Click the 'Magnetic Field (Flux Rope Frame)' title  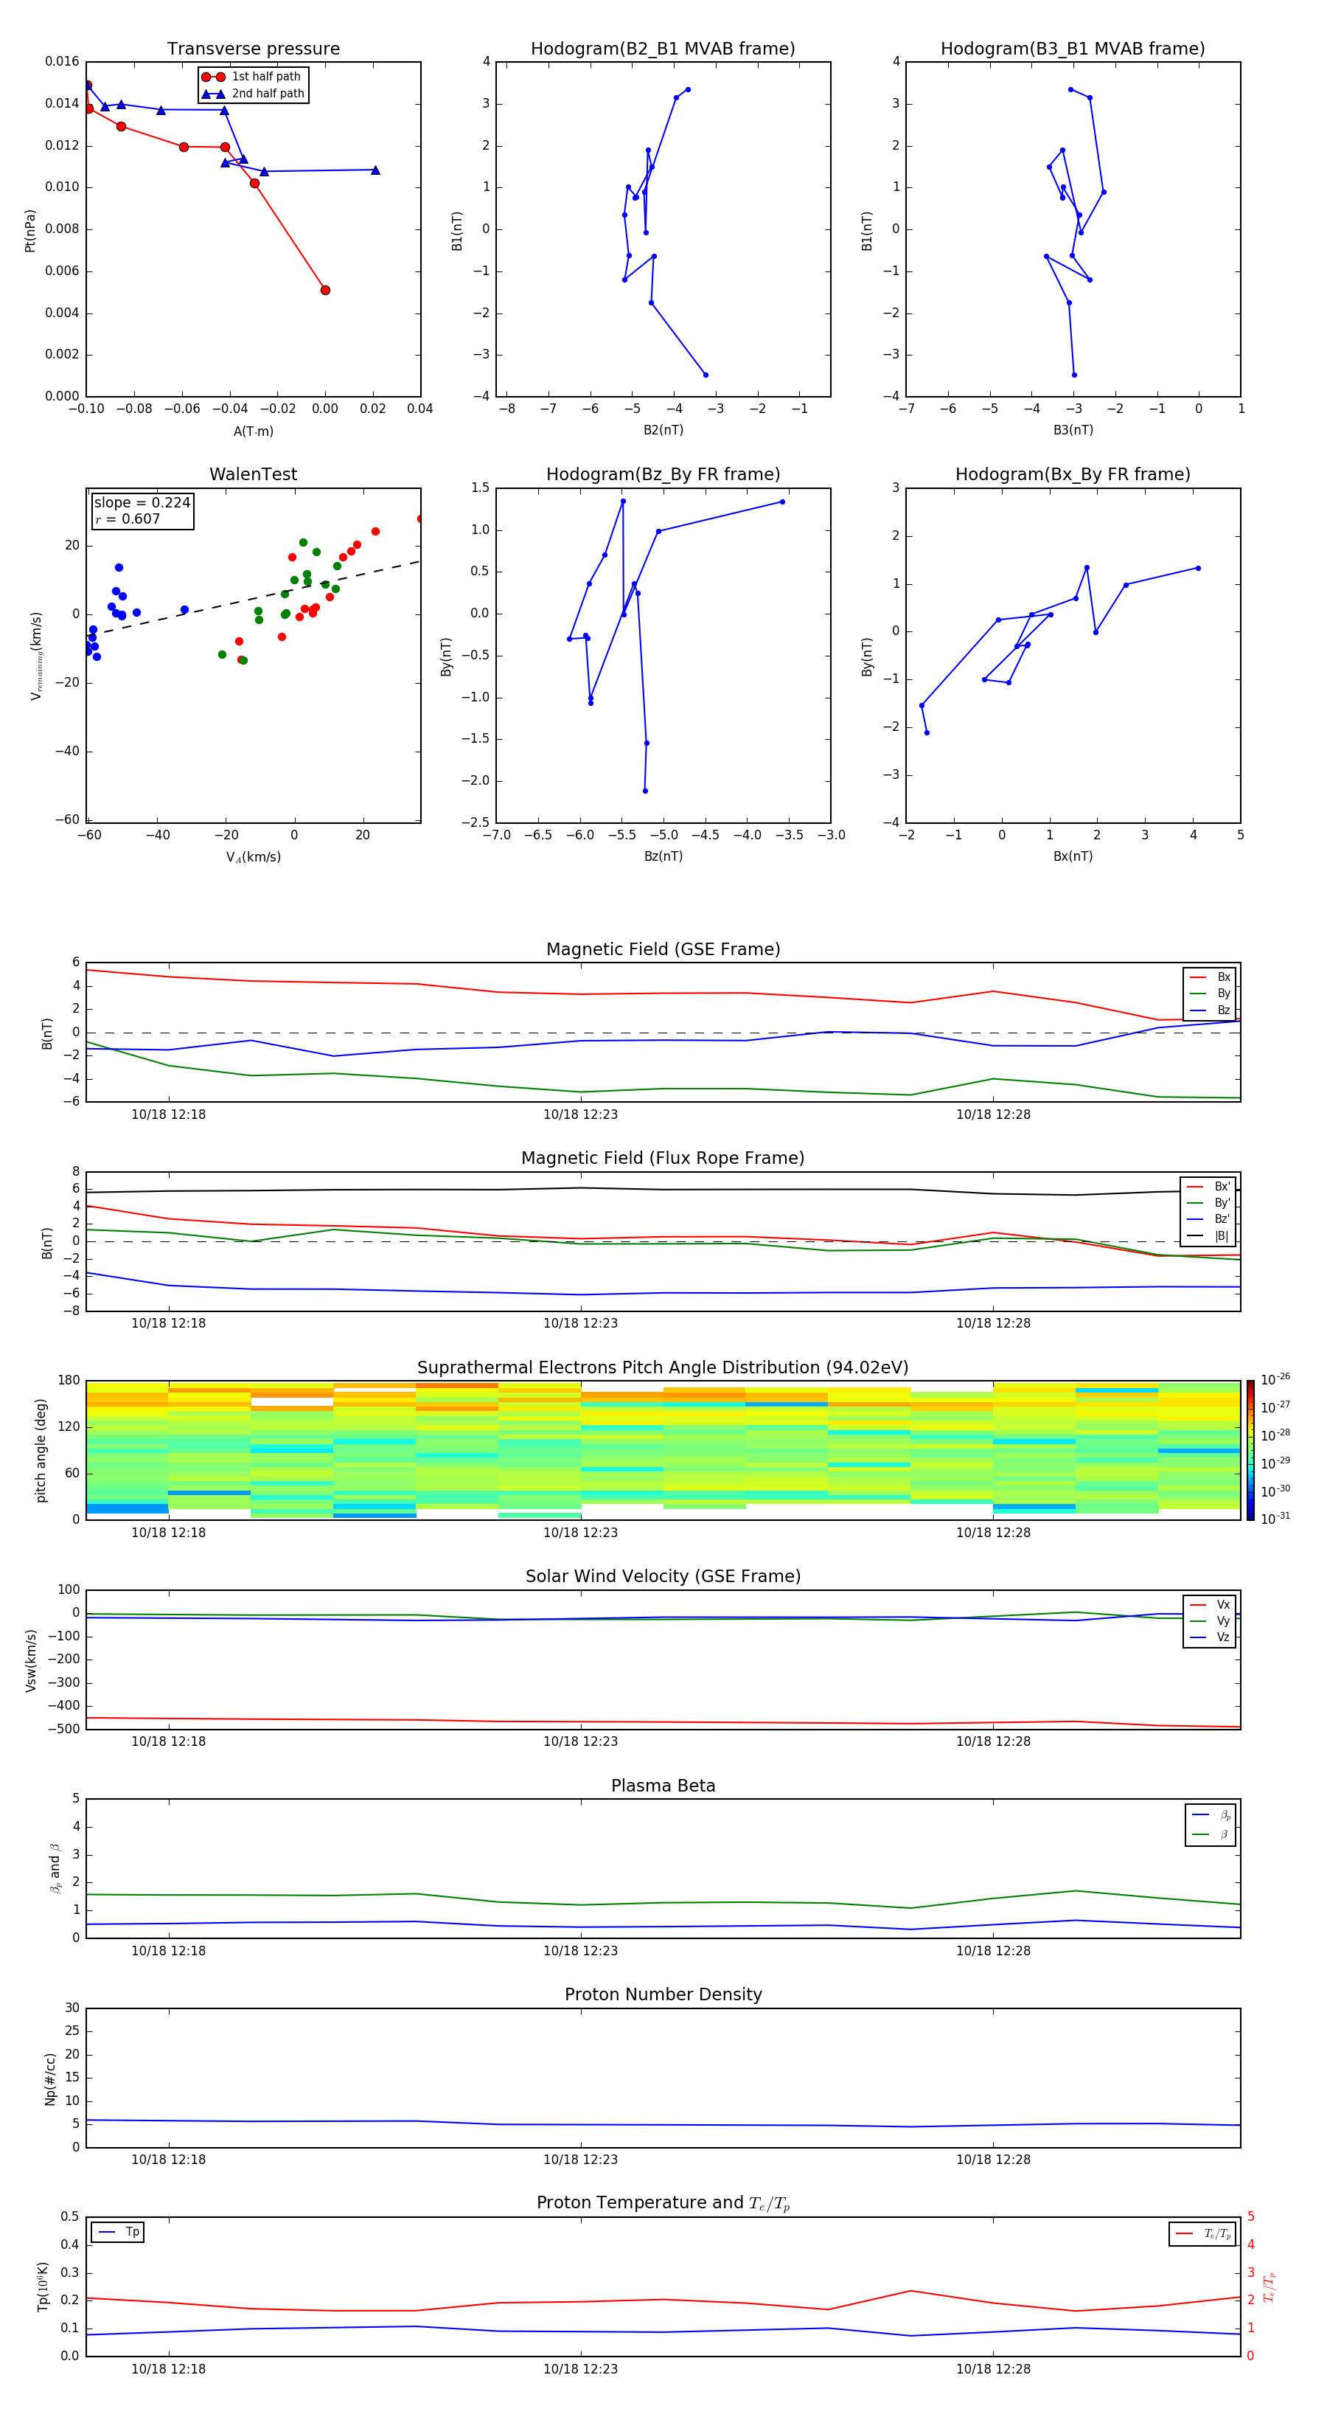coord(663,1159)
